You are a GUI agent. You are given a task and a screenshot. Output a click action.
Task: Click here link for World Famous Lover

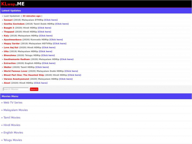click(x=71, y=71)
